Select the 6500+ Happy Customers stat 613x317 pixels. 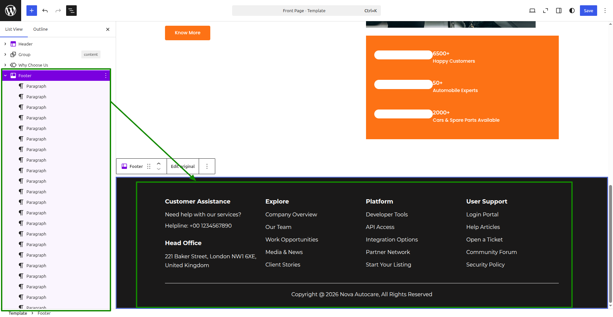click(x=454, y=57)
